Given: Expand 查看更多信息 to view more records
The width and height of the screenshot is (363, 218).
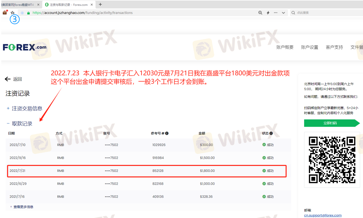Looking at the screenshot, I should pos(22,207).
